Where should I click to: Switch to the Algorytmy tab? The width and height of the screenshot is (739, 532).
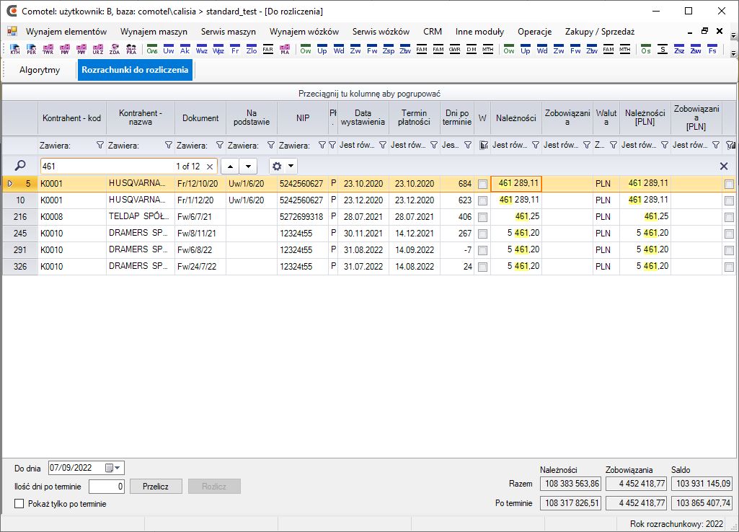[x=40, y=70]
